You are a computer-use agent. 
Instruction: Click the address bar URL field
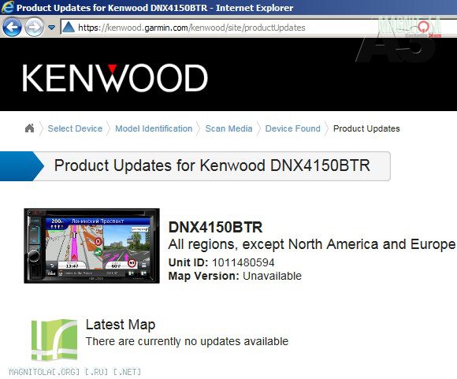pyautogui.click(x=218, y=28)
